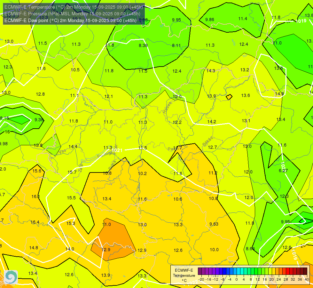Click the map value 10.2
The height and width of the screenshot is (288, 313).
142,173
